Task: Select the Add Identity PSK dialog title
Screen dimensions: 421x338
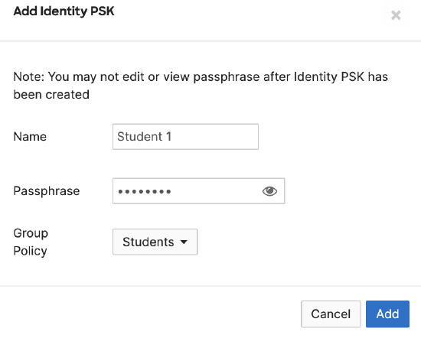Action: point(64,11)
